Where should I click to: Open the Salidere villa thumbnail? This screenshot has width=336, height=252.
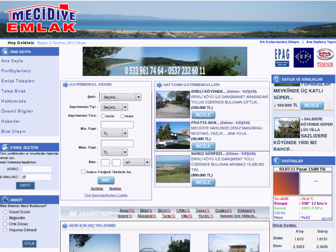287,128
